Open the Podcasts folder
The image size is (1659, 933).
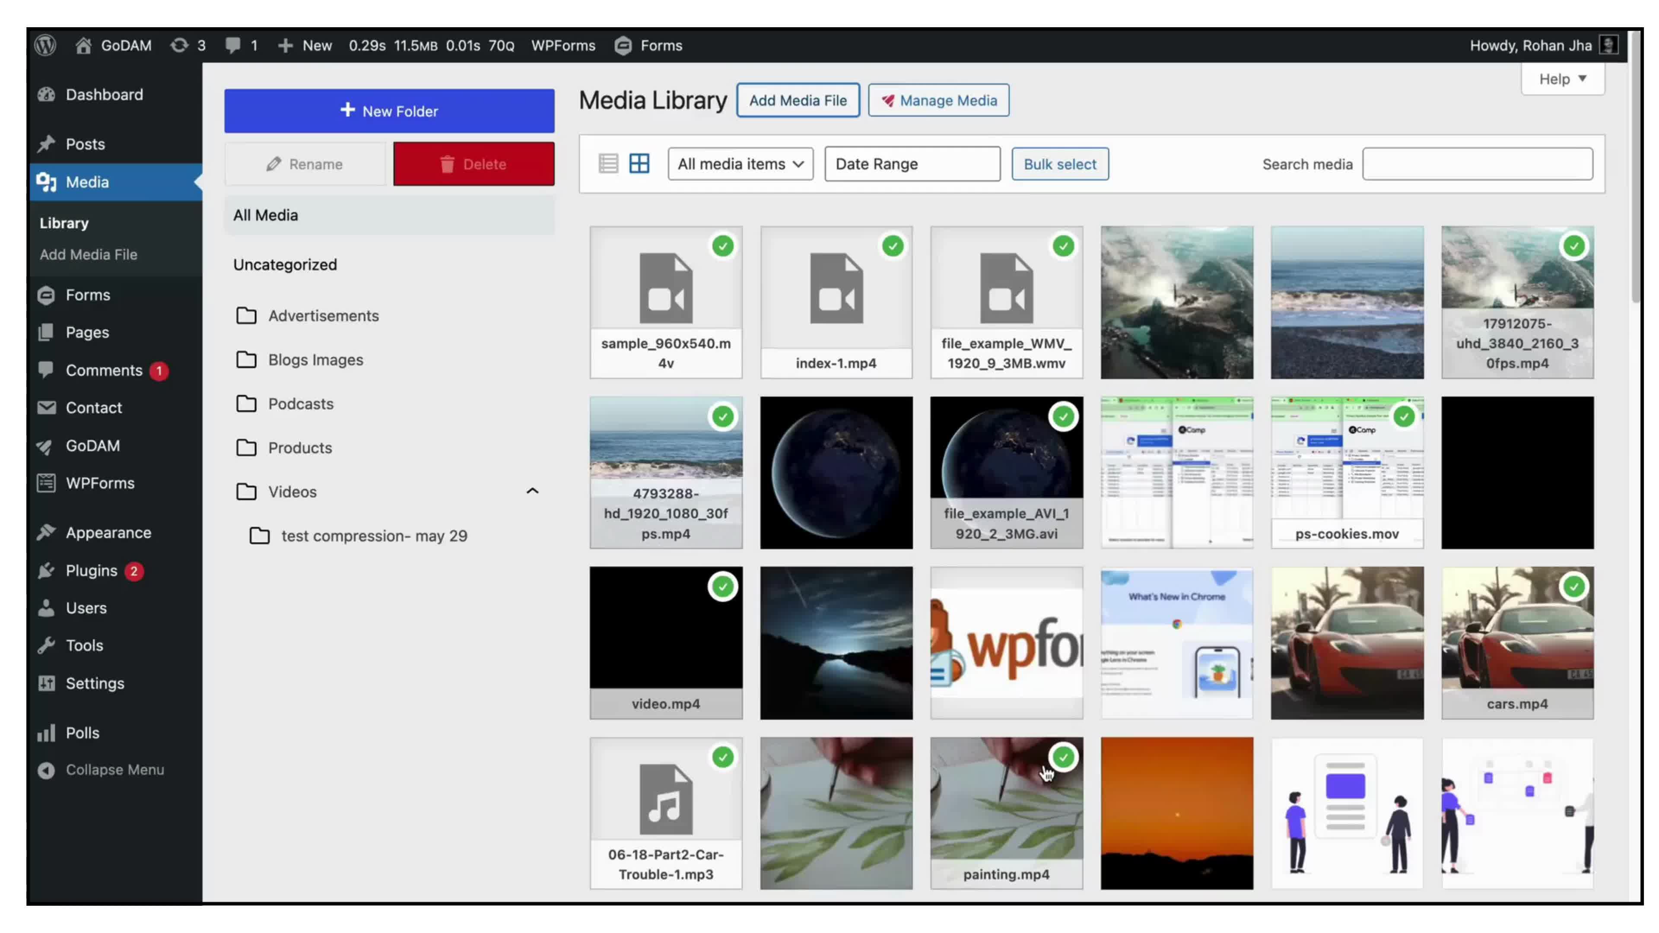click(x=300, y=404)
